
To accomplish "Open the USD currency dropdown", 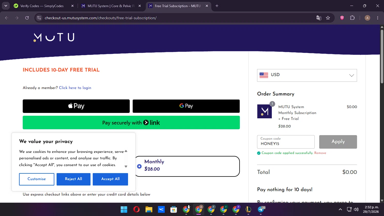I will tap(307, 75).
